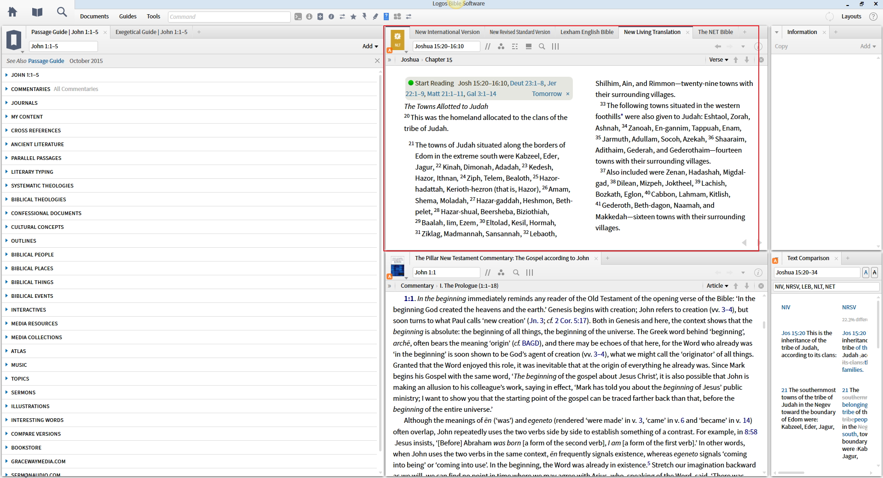Open the Search magnifier in the main toolbar

point(62,12)
